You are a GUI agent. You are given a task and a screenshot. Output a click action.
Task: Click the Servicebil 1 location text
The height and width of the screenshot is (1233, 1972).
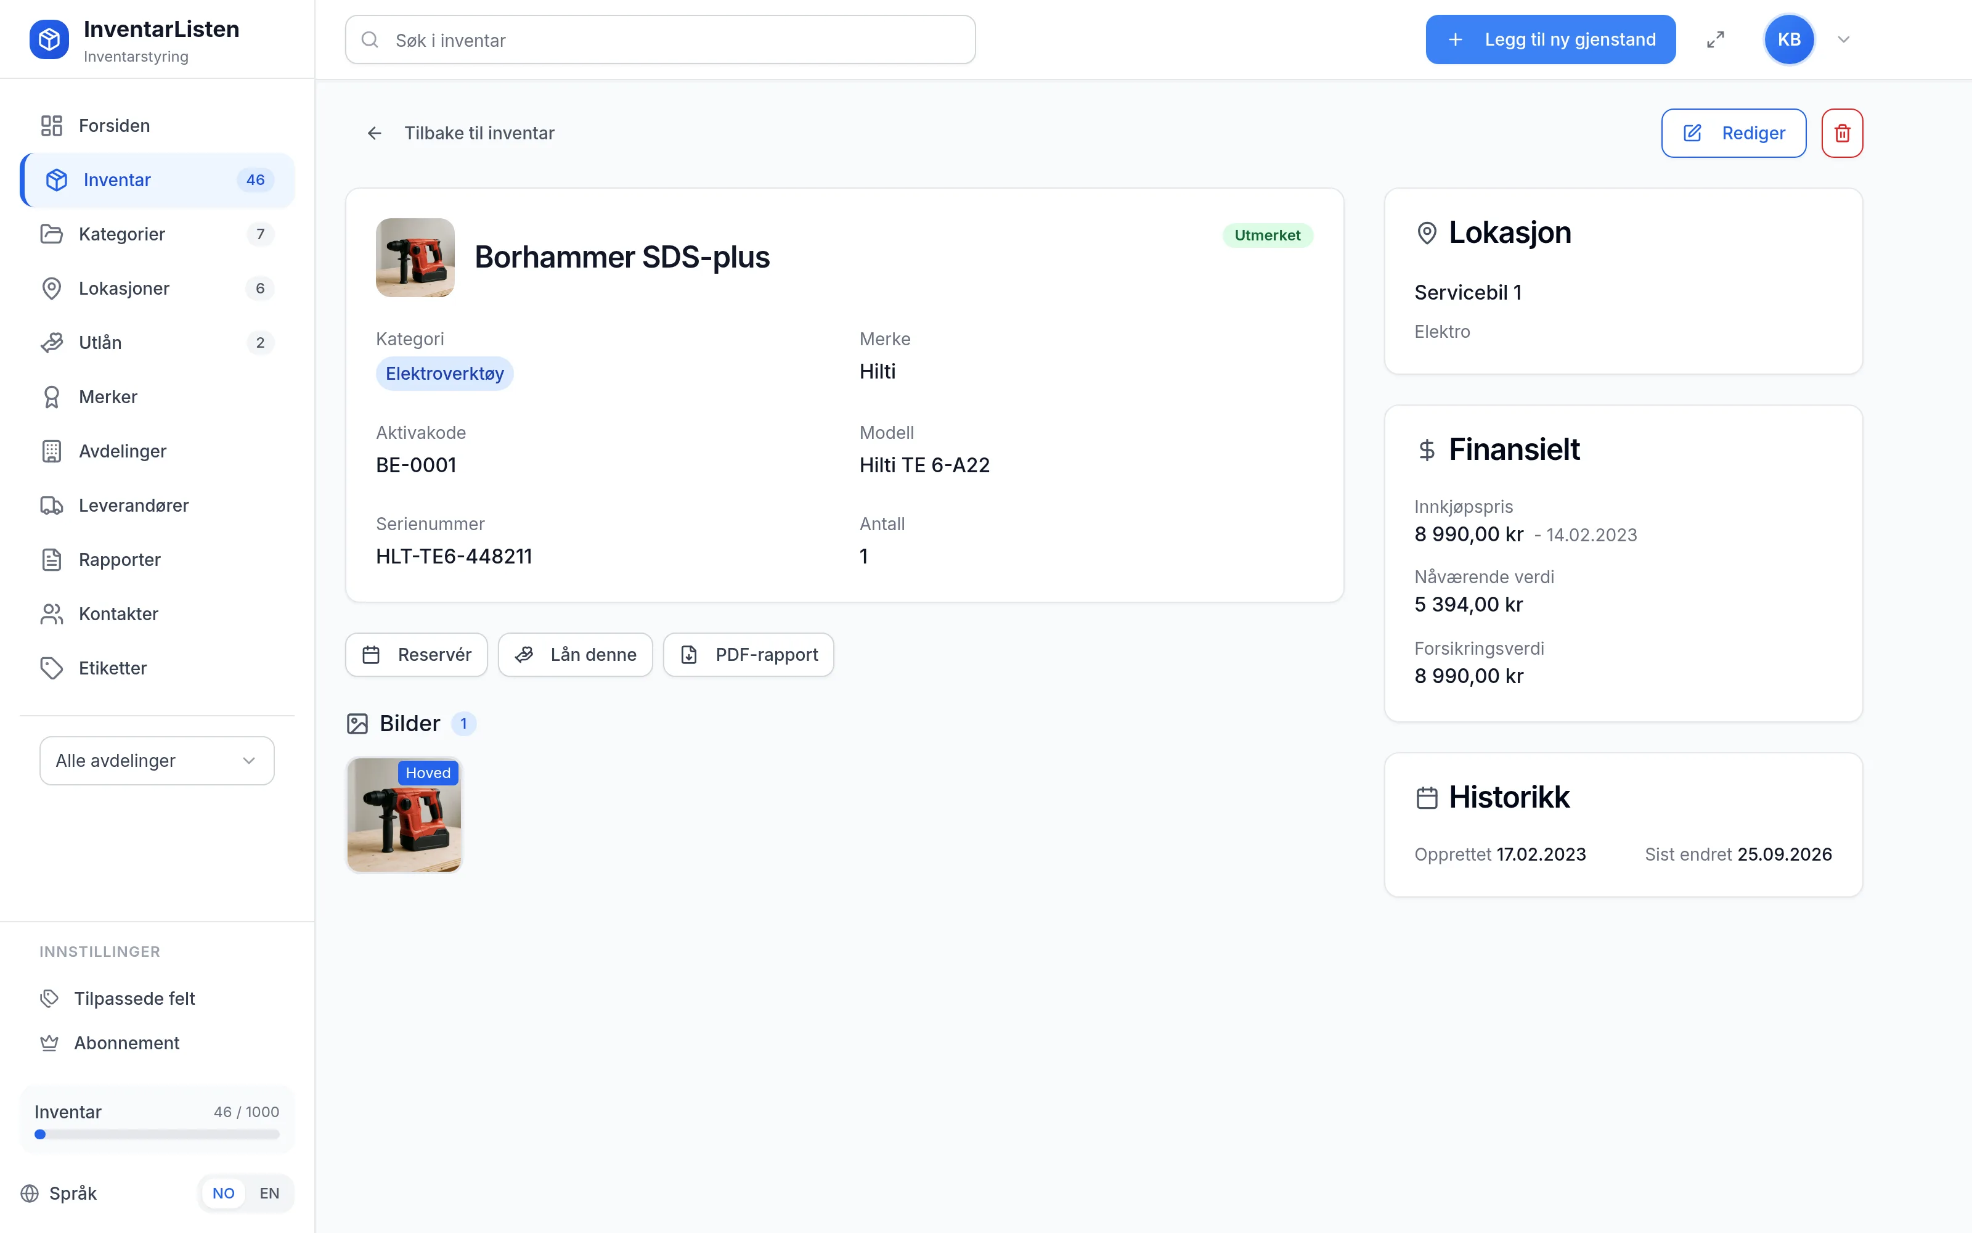(x=1467, y=293)
